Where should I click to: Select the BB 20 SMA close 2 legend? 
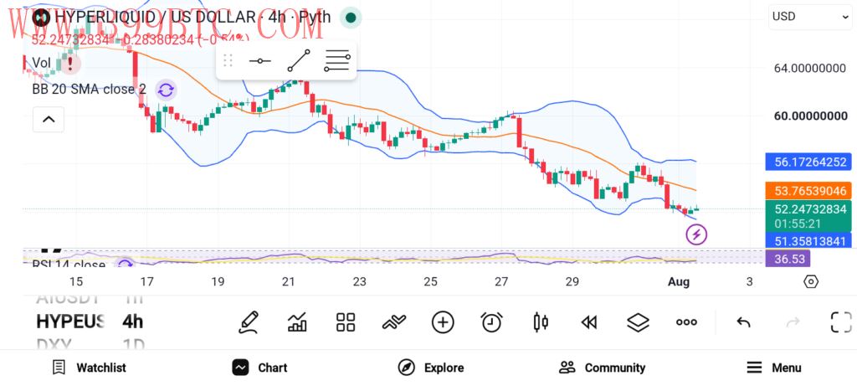pyautogui.click(x=89, y=89)
